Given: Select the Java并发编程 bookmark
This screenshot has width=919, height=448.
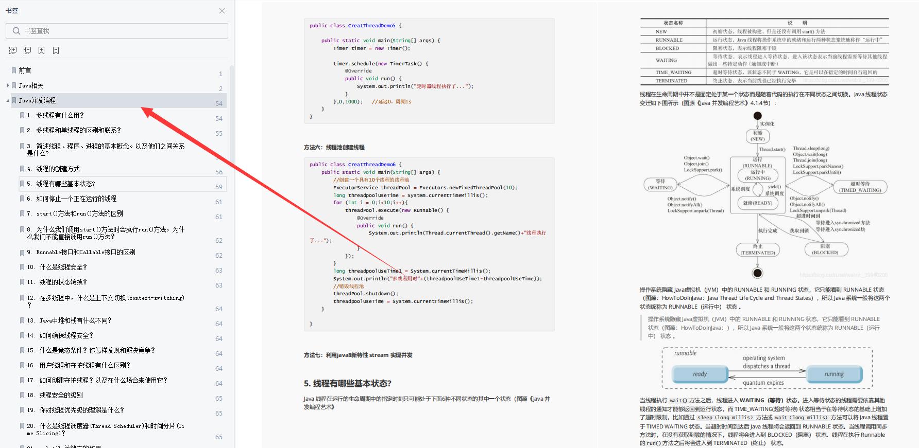Looking at the screenshot, I should click(x=37, y=100).
